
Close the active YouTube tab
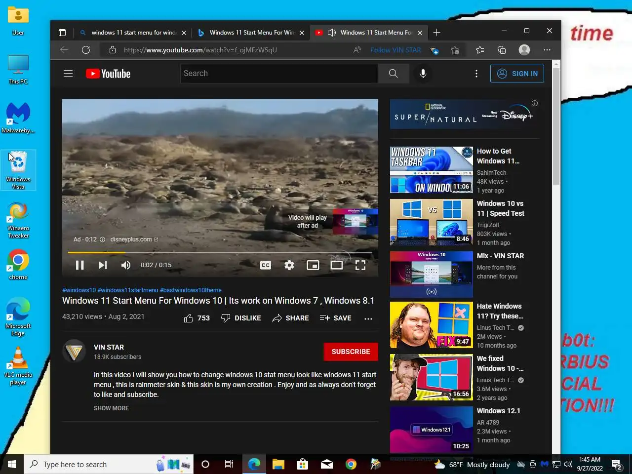[x=420, y=33]
